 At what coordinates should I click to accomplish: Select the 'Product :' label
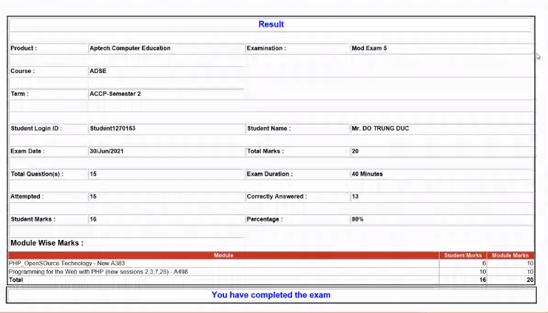click(x=24, y=48)
